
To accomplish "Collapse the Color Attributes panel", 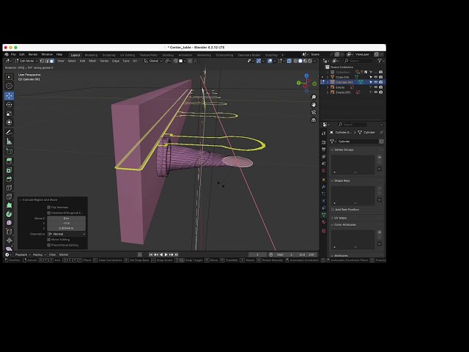I will [x=332, y=225].
